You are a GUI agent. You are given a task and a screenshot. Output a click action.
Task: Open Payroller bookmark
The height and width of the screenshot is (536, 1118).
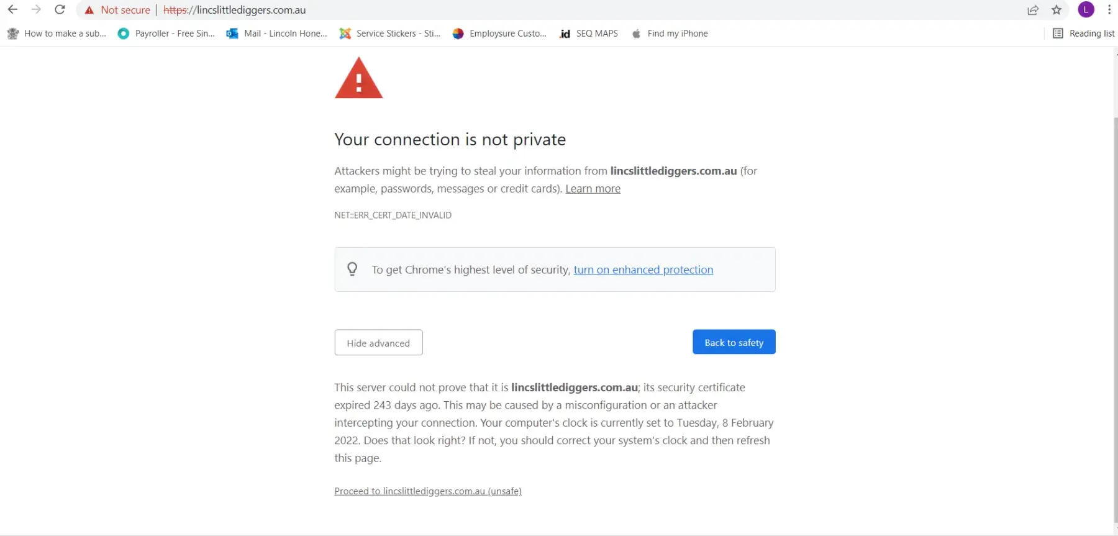click(166, 34)
